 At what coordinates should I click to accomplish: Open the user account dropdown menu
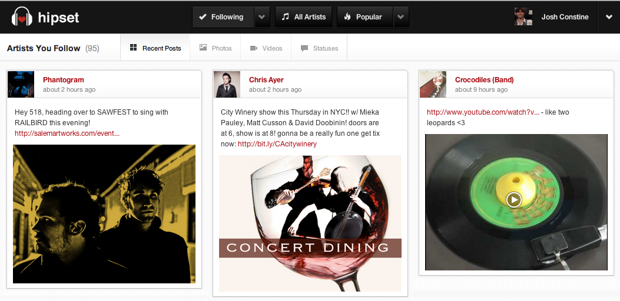(x=608, y=17)
